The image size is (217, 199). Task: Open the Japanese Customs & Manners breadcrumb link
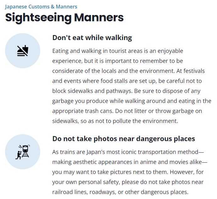pos(41,7)
